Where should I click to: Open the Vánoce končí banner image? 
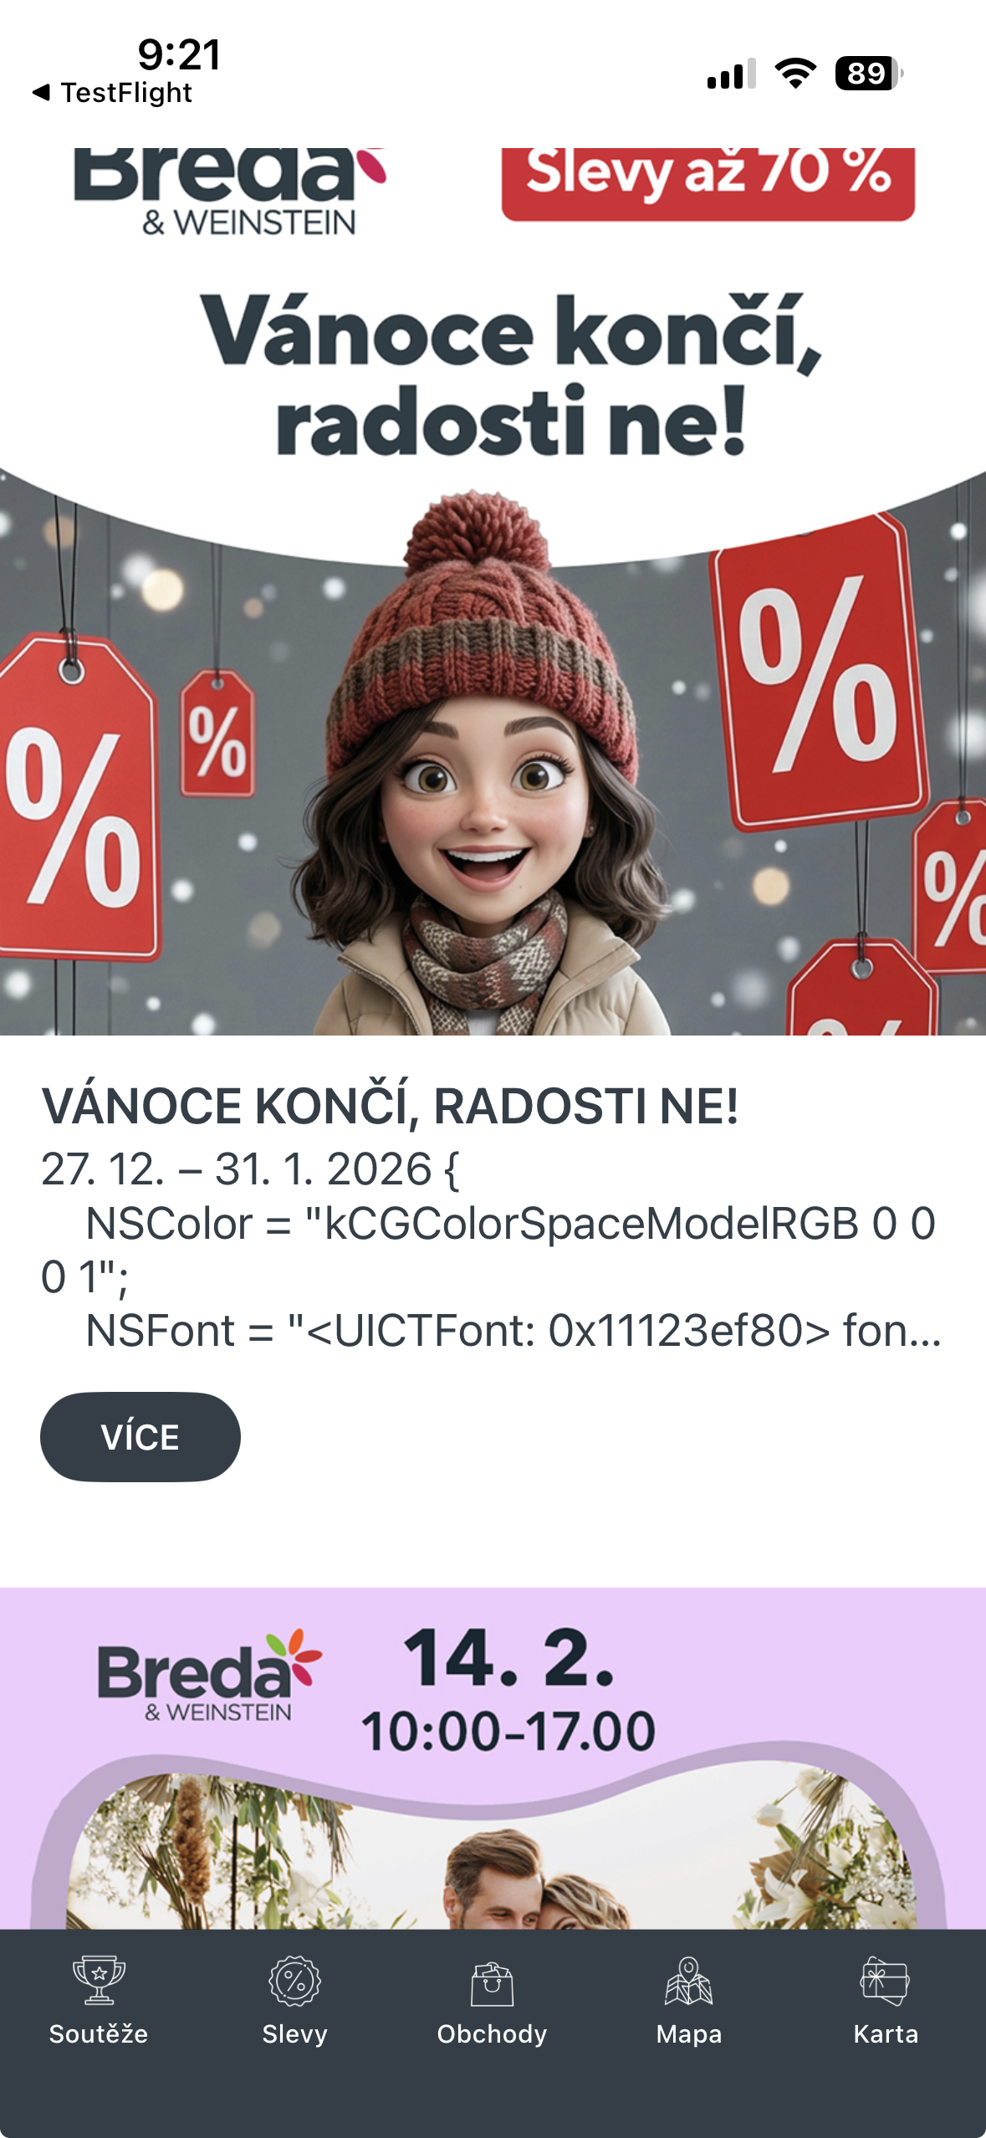493,591
